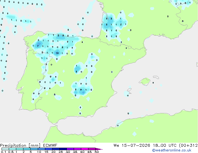The image size is (198, 153).
Task: Click the "20" legend scale label
Action: [53, 152]
